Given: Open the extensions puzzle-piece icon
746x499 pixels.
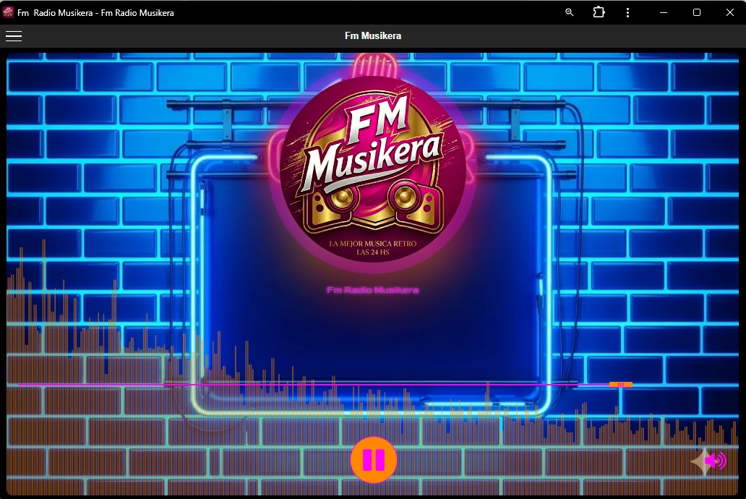Looking at the screenshot, I should point(599,12).
